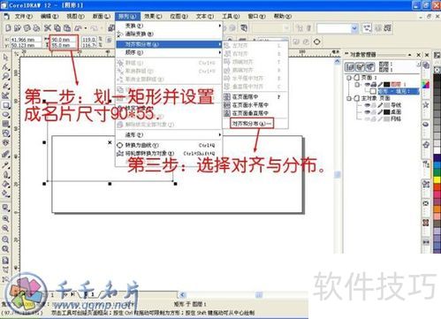441x319 pixels.
Task: Collapse the 图层 1 tree node
Action: coord(357,85)
